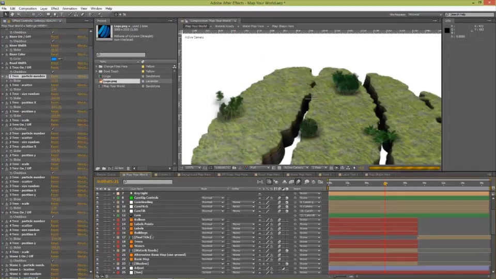Click the show channel RGB icon
This screenshot has width=496, height=279.
245,167
